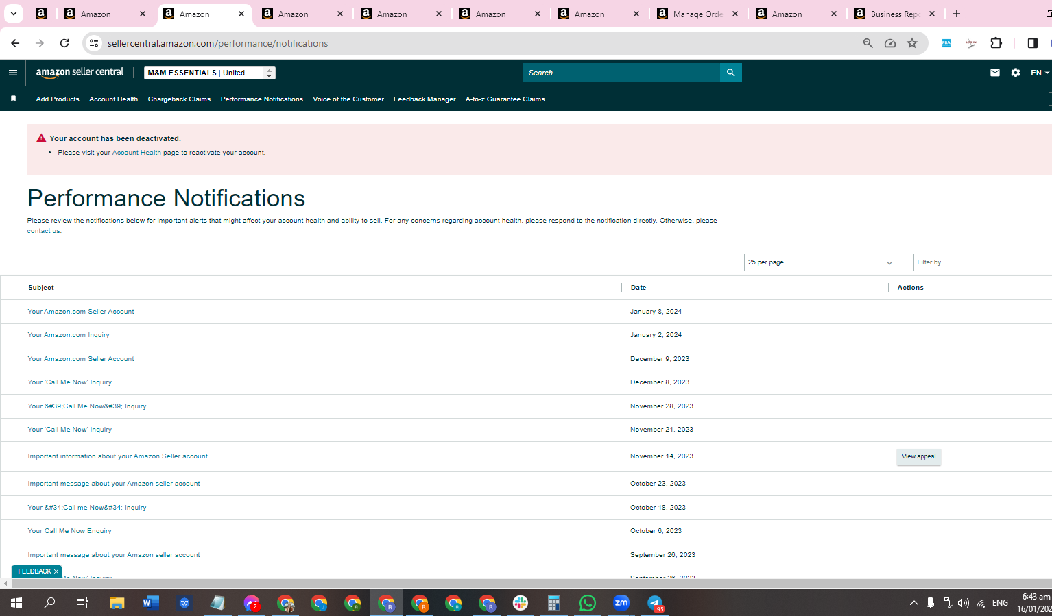Open the FBA extension icon
Screen dimensions: 1052x616
coord(946,43)
